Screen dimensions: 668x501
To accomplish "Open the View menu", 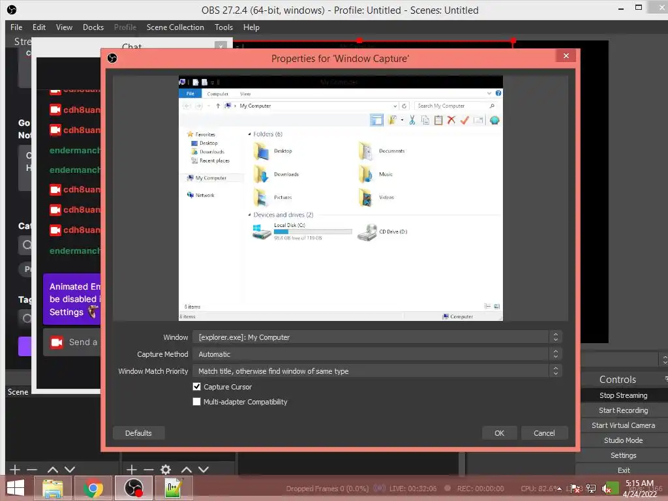I will click(64, 27).
